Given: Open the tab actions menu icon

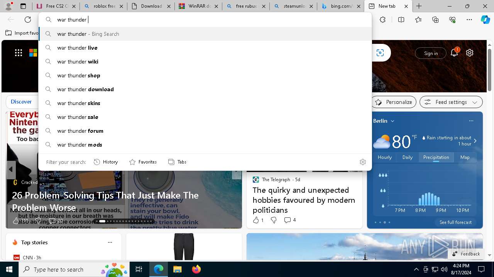Looking at the screenshot, I should pos(23,6).
